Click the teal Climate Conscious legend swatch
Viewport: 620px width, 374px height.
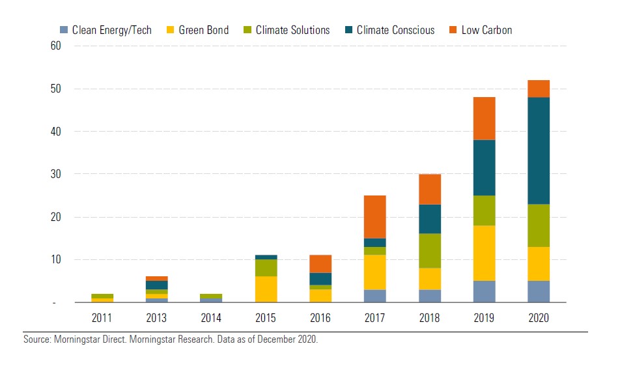tap(348, 30)
